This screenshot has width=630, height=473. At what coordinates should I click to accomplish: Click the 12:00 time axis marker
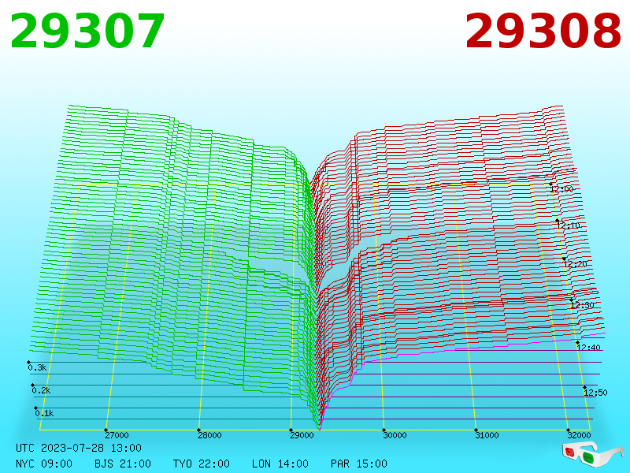click(562, 189)
